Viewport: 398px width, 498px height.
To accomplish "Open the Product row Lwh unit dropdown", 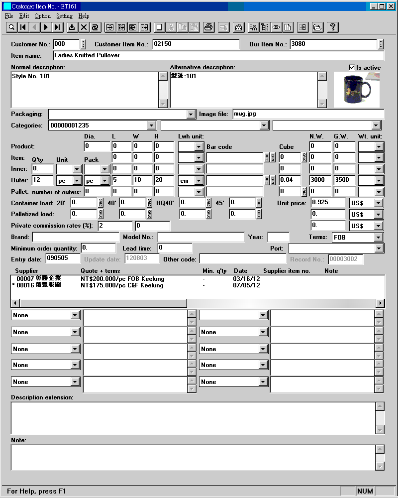I will (199, 146).
